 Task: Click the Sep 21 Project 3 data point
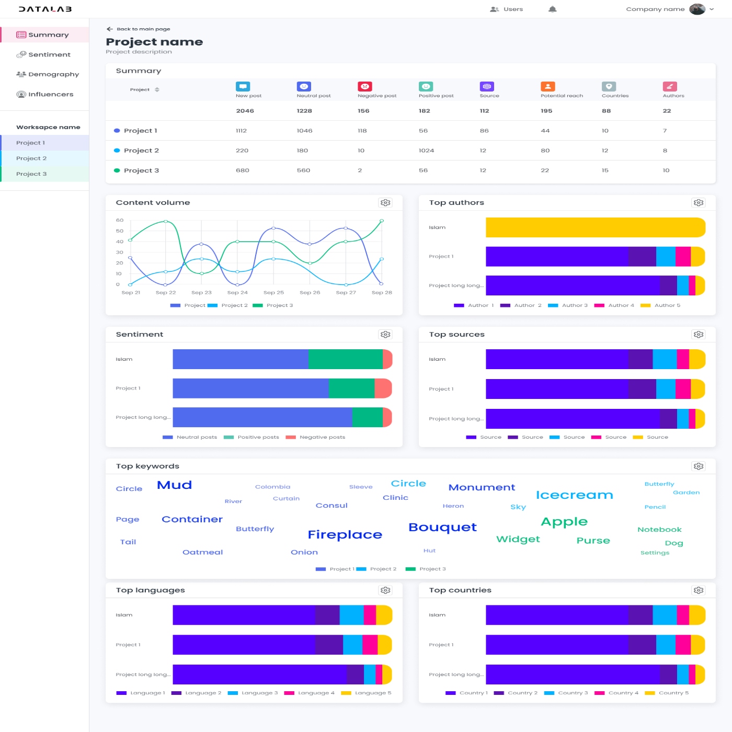(130, 240)
